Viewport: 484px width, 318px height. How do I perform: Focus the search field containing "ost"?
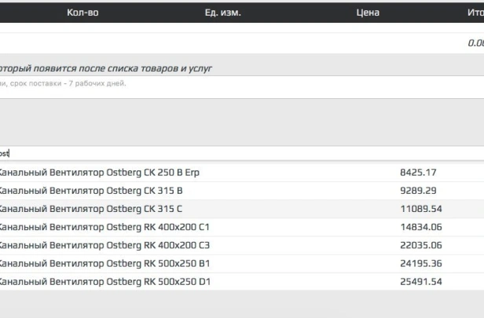pos(236,153)
